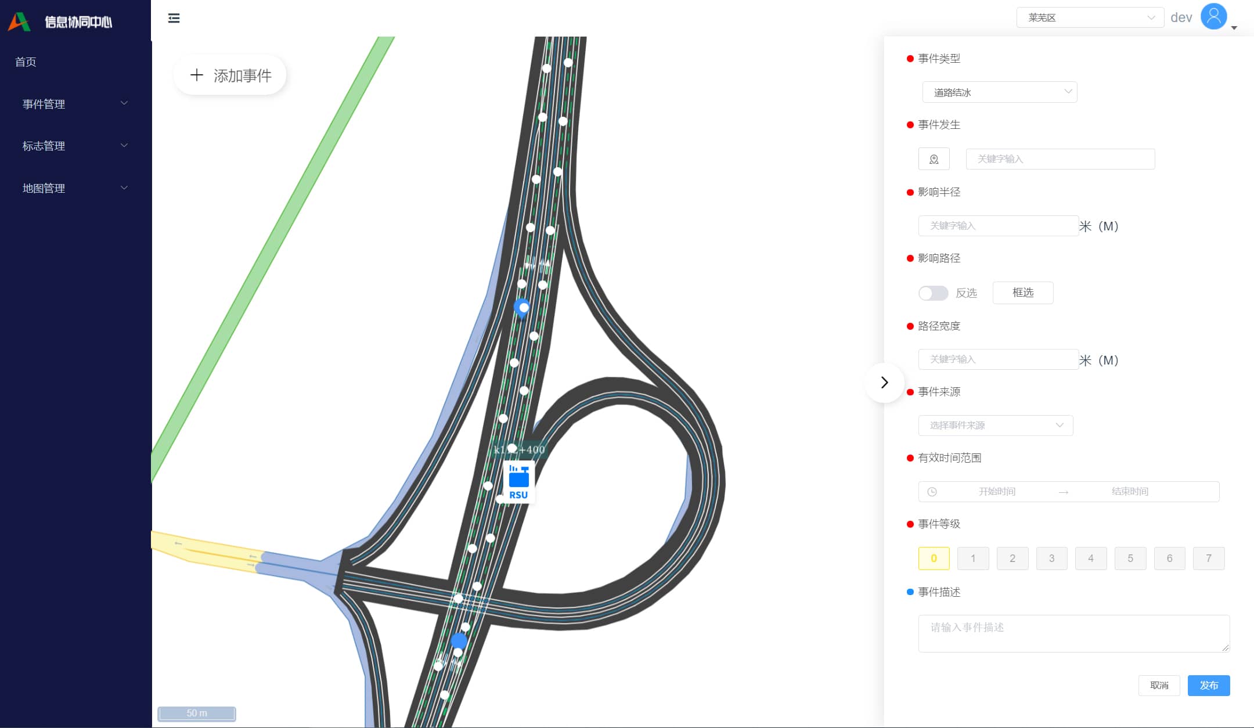Click the RSU device marker on map

518,482
